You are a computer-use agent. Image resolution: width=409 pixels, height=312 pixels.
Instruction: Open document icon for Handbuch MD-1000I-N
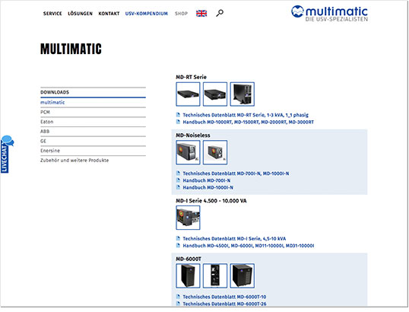(179, 187)
